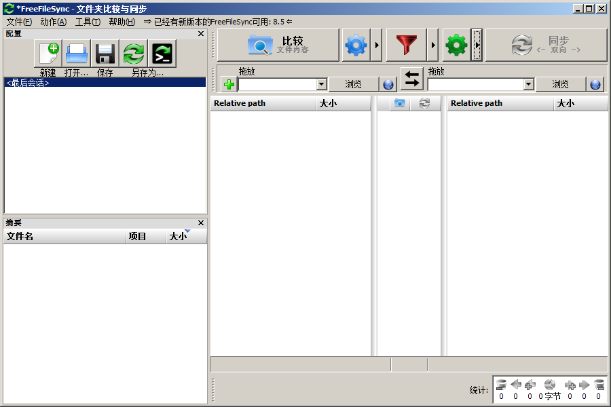Screen dimensions: 611x407
Task: Click the right folder path input field
Action: [476, 84]
